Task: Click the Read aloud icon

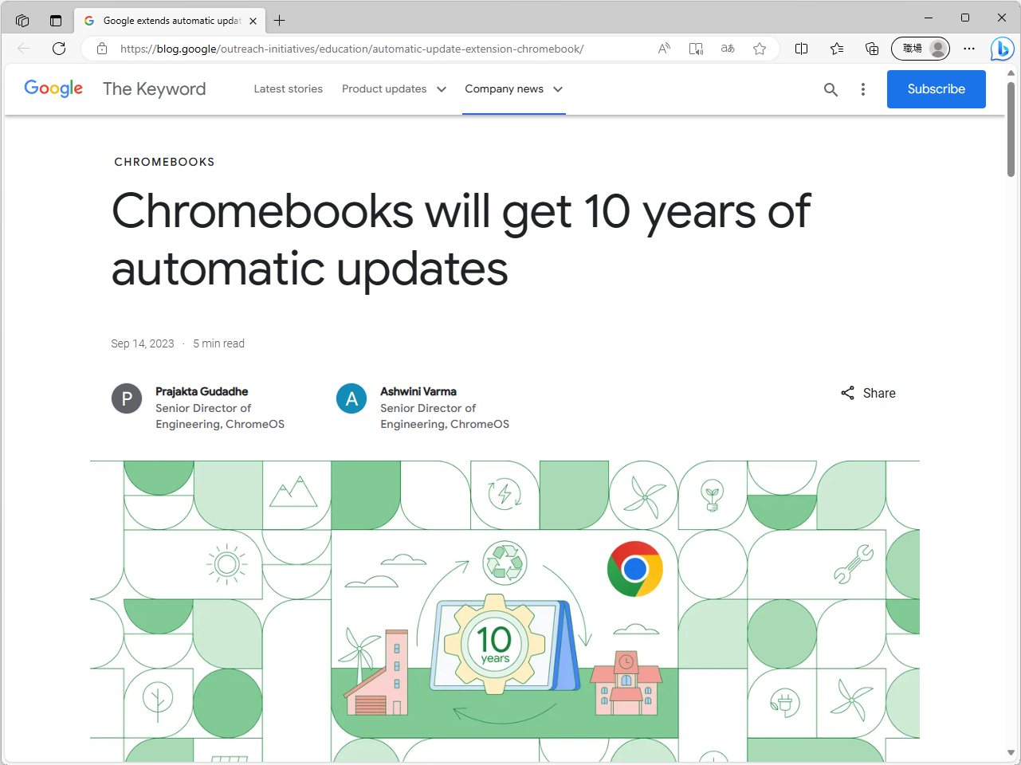Action: tap(663, 49)
